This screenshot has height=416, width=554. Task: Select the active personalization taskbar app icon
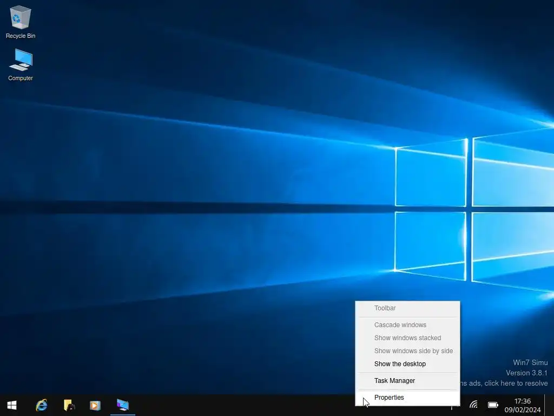[x=123, y=405]
